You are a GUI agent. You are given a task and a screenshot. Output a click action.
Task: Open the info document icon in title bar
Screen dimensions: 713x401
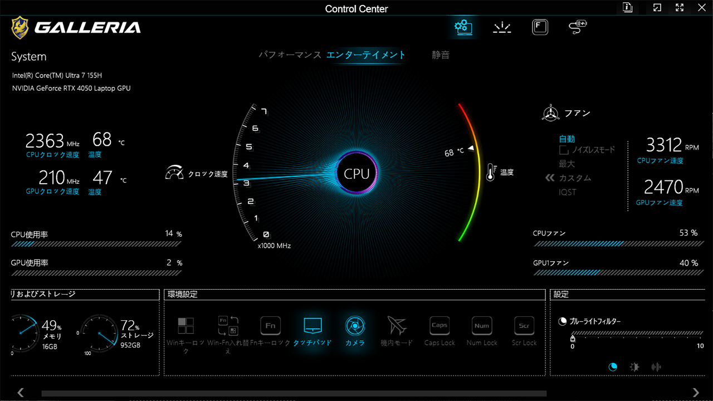click(x=628, y=7)
